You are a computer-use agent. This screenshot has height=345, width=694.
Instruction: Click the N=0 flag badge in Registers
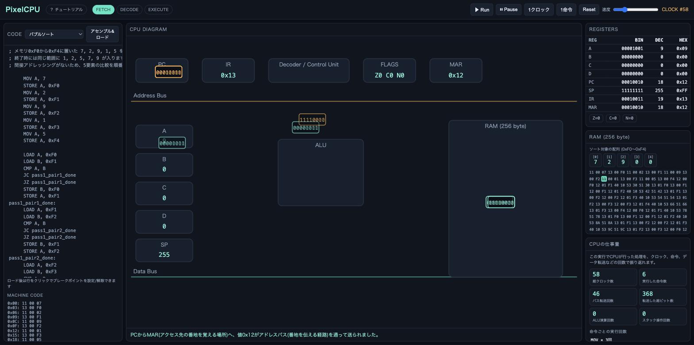(x=629, y=118)
